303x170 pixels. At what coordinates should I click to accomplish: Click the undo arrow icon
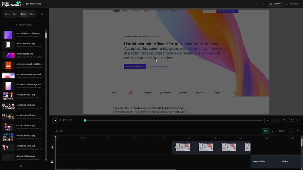tap(256, 4)
